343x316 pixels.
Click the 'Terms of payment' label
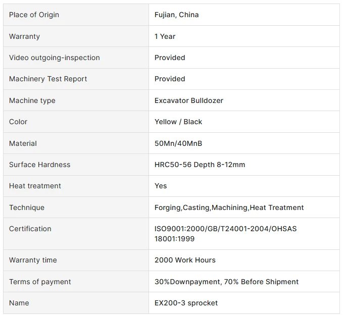click(x=40, y=282)
